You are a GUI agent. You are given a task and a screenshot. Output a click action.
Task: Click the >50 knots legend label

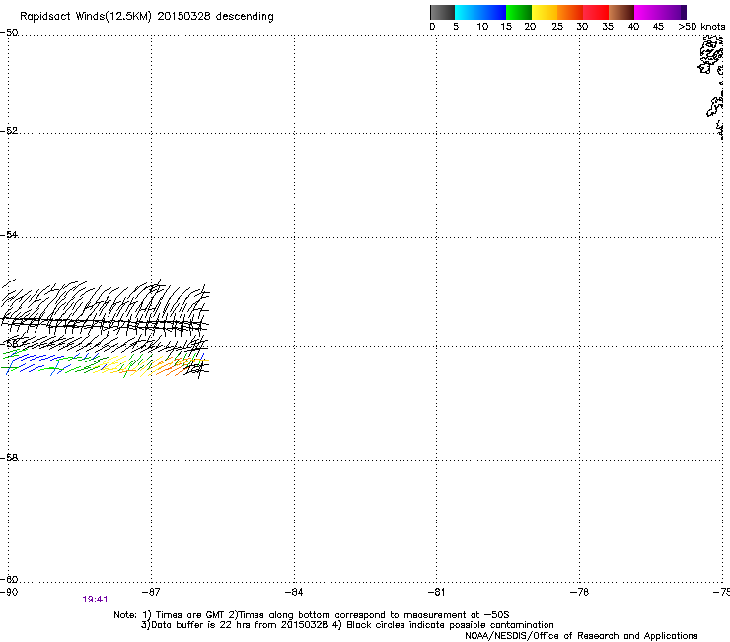tap(701, 27)
